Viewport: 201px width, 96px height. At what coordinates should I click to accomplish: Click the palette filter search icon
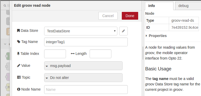[x=5, y=6]
